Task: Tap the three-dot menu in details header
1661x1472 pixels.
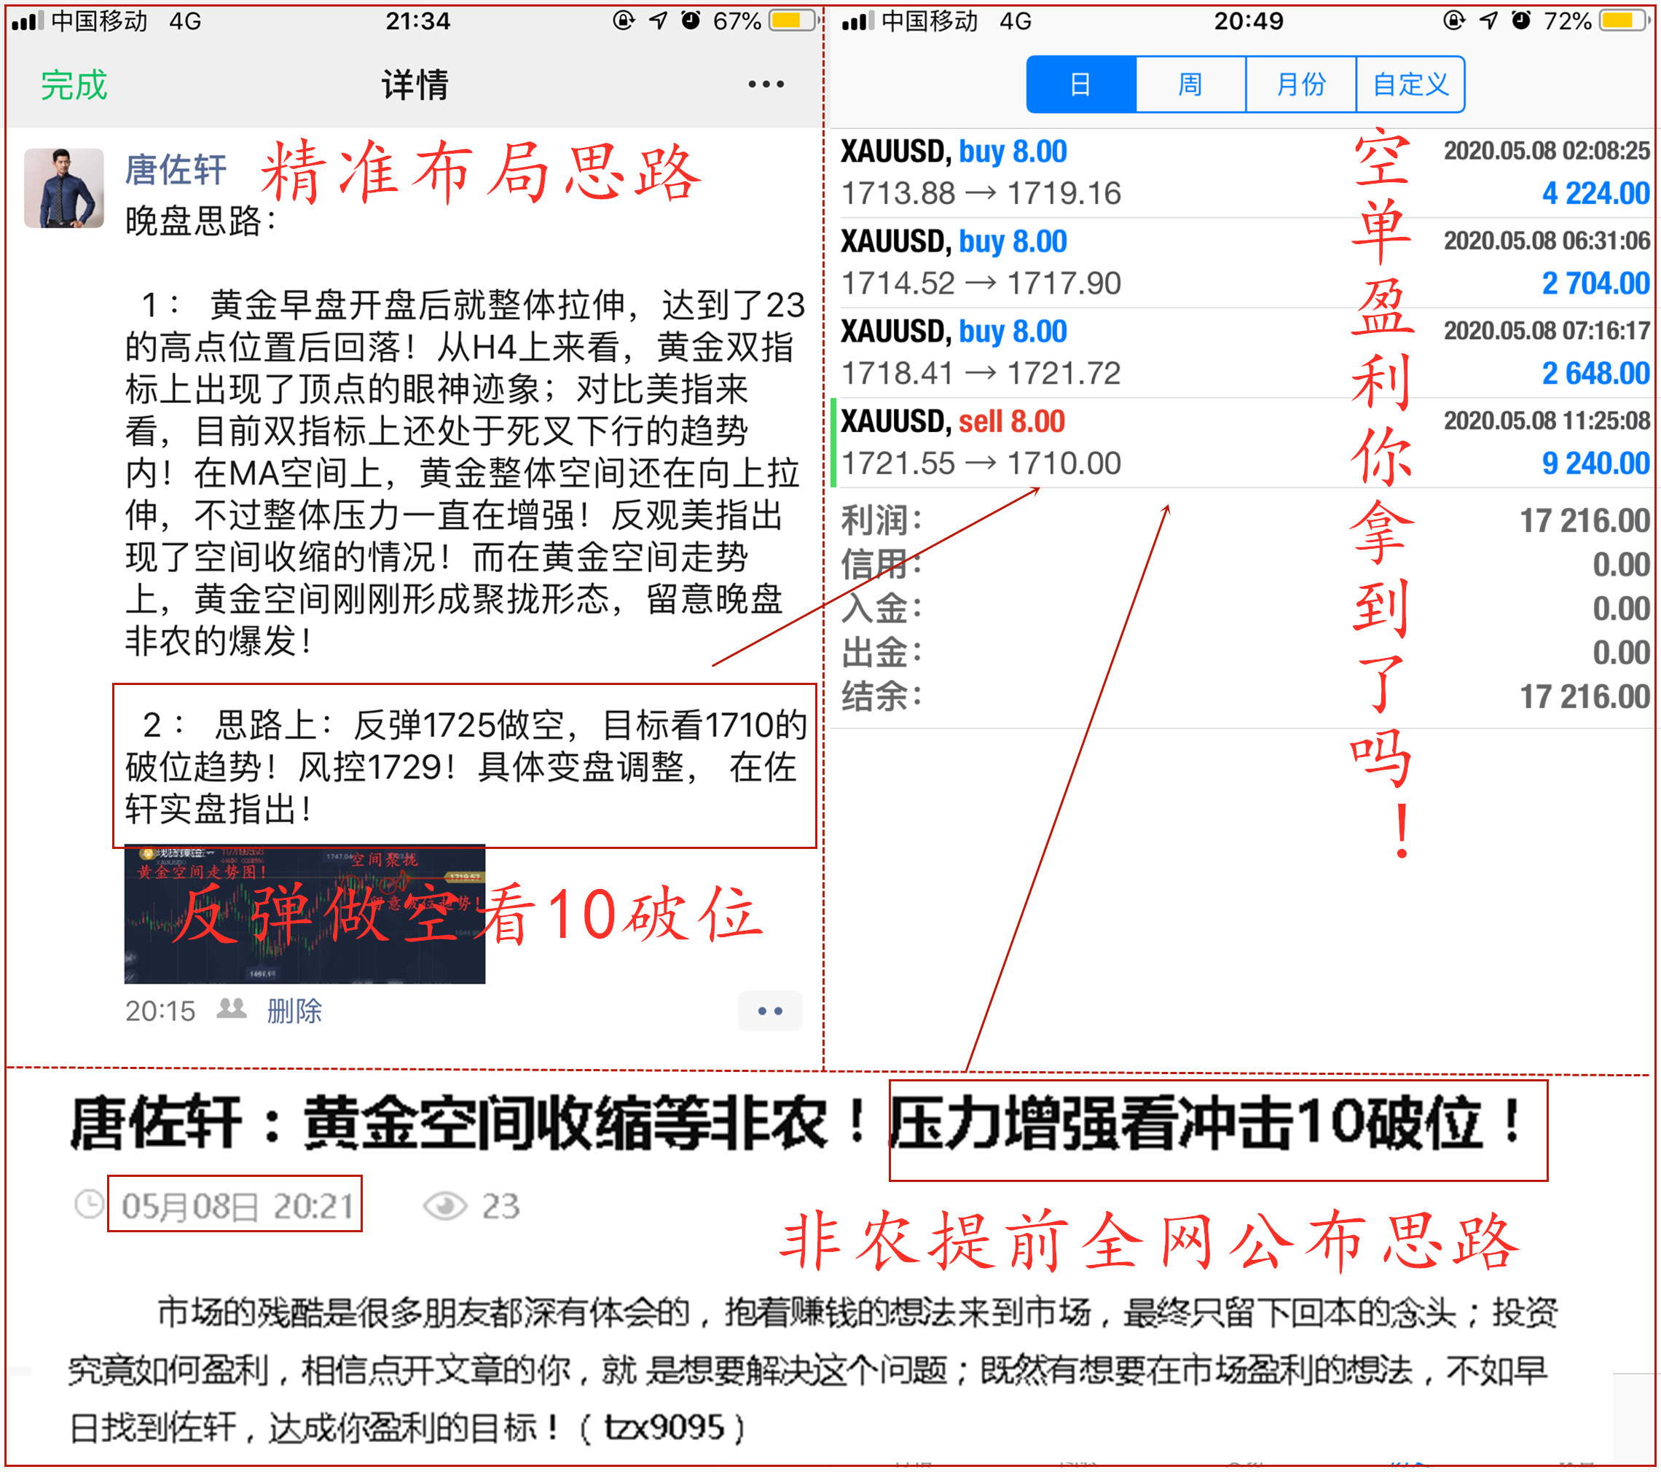Action: [x=765, y=85]
